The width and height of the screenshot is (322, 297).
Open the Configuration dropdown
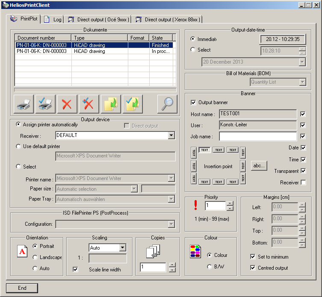171,224
